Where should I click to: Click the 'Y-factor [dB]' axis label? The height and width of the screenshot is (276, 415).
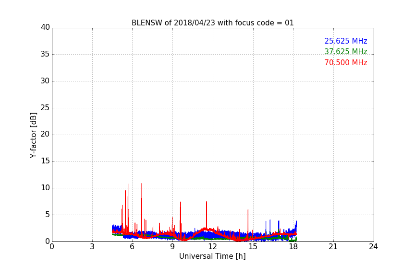[x=33, y=135]
